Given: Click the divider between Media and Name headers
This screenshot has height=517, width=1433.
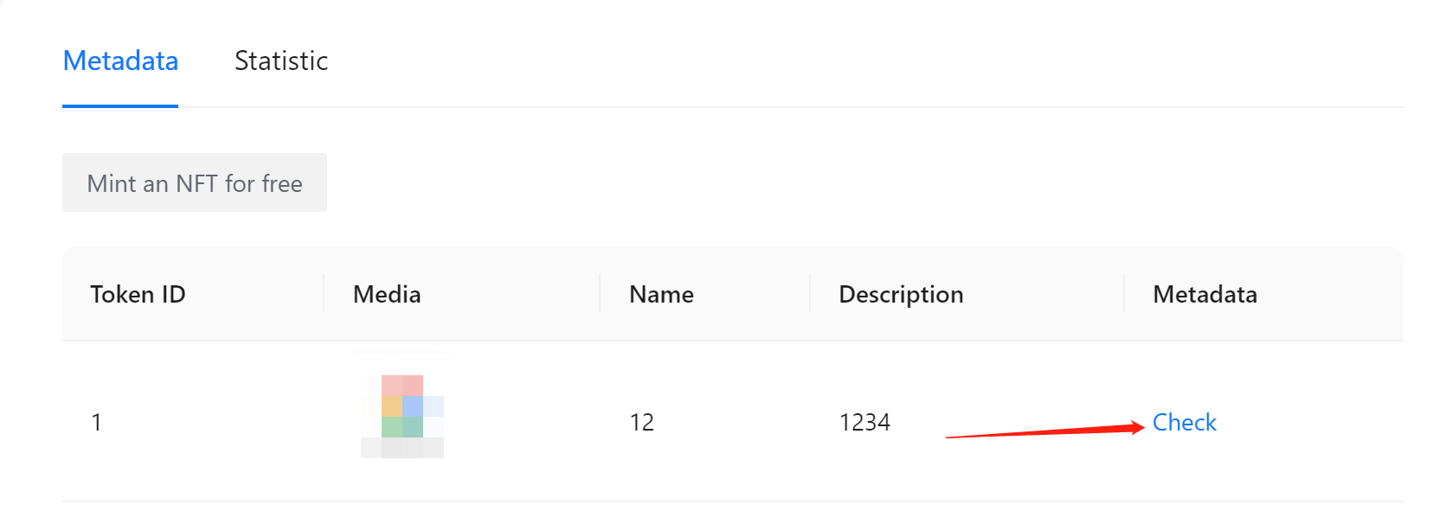Looking at the screenshot, I should (x=600, y=294).
